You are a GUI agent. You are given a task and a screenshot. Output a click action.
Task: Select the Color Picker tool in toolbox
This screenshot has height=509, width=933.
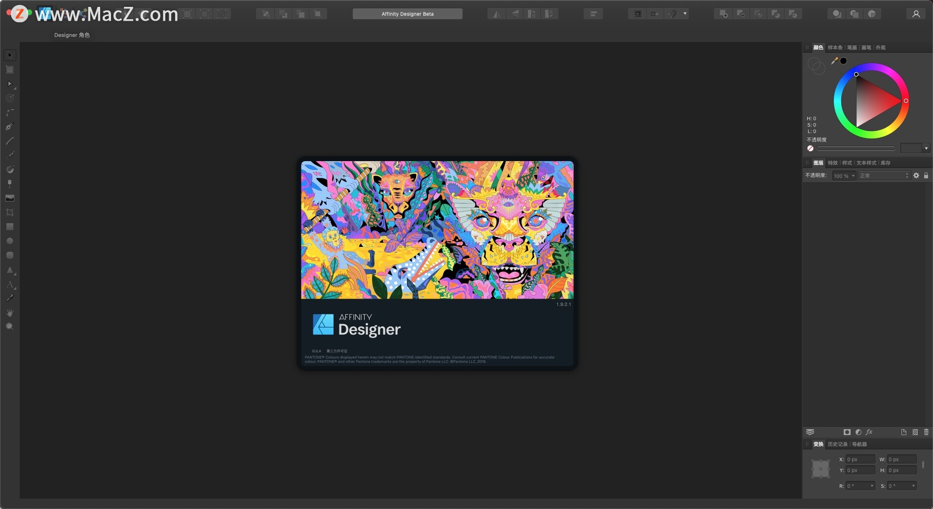[10, 298]
